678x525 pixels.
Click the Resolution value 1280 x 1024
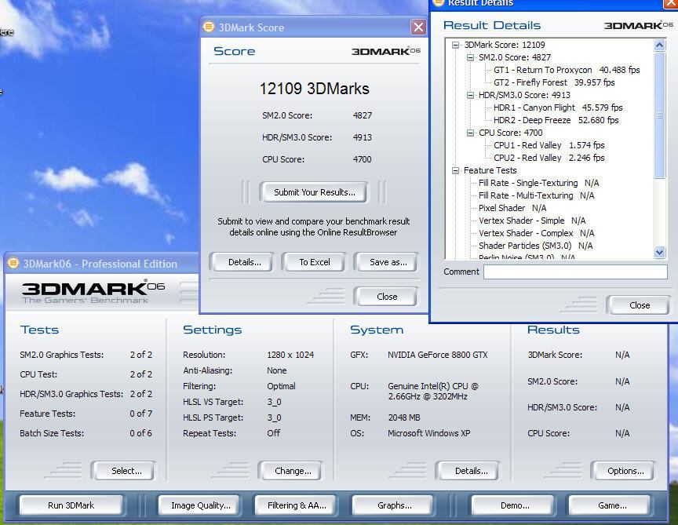(290, 355)
